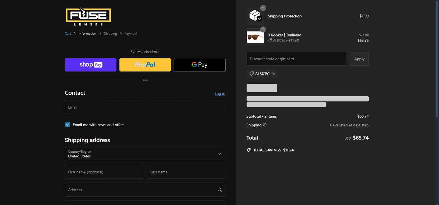Focus the Email input field
439x205 pixels.
[145, 107]
